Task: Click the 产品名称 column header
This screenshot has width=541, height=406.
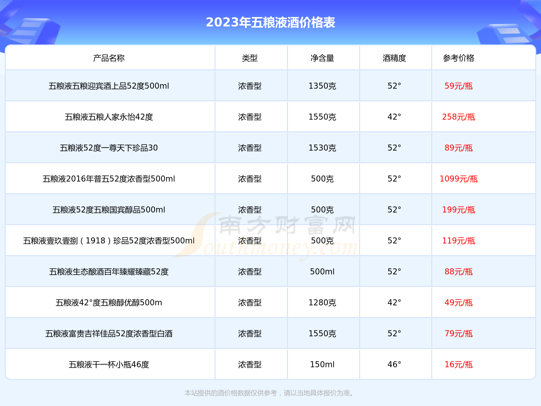Action: [109, 58]
